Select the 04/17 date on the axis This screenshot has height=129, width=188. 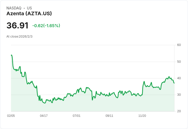[x=44, y=116]
